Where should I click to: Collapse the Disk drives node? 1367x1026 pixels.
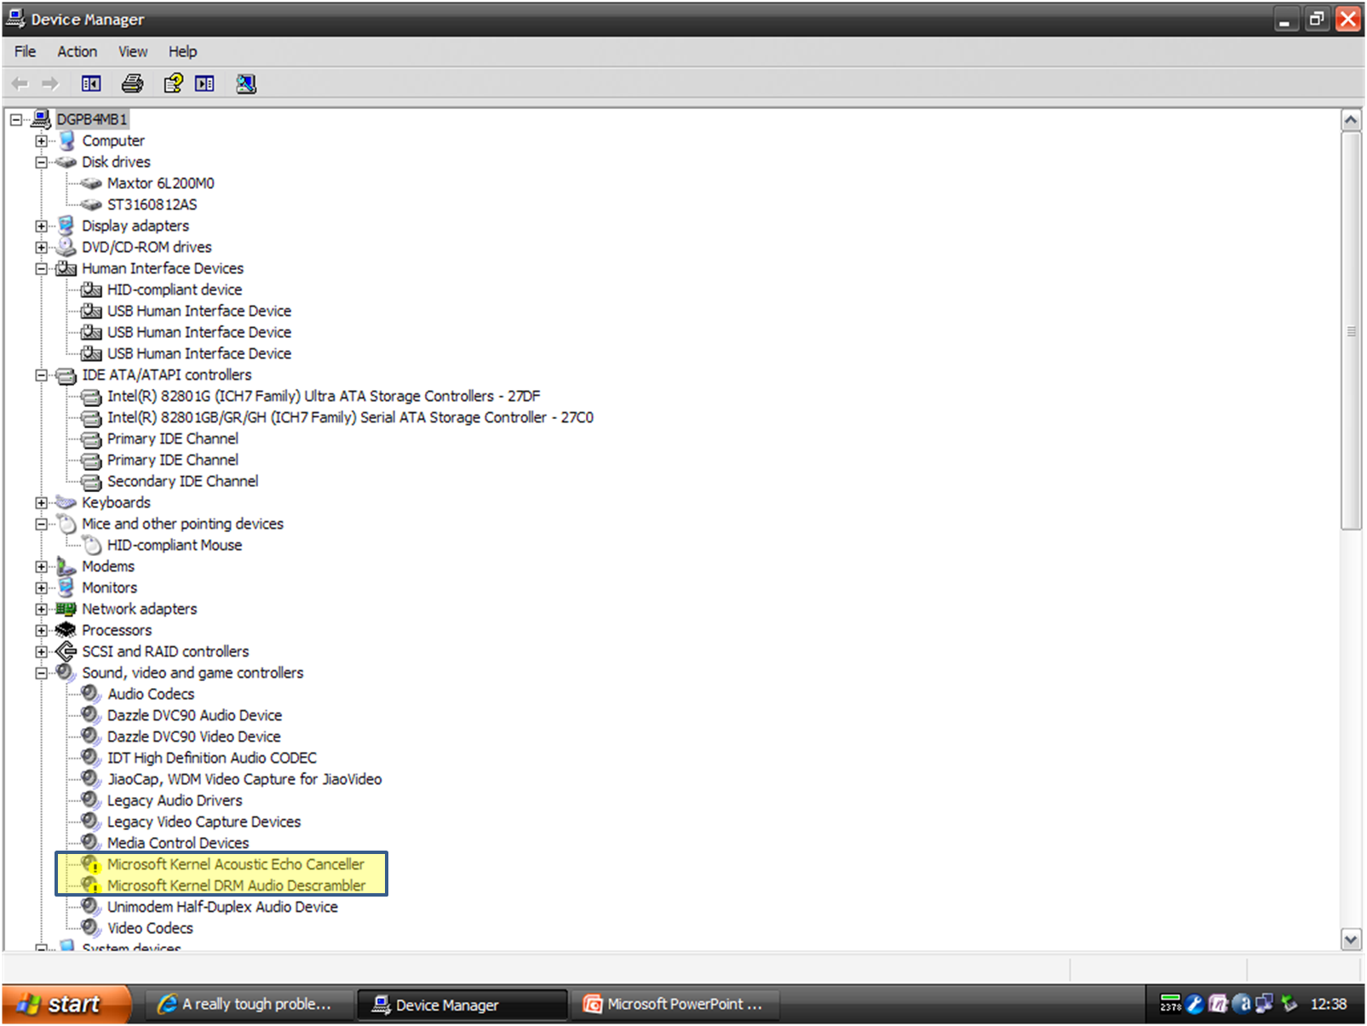pos(41,162)
